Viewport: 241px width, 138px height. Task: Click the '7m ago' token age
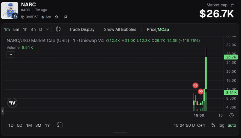(41, 10)
